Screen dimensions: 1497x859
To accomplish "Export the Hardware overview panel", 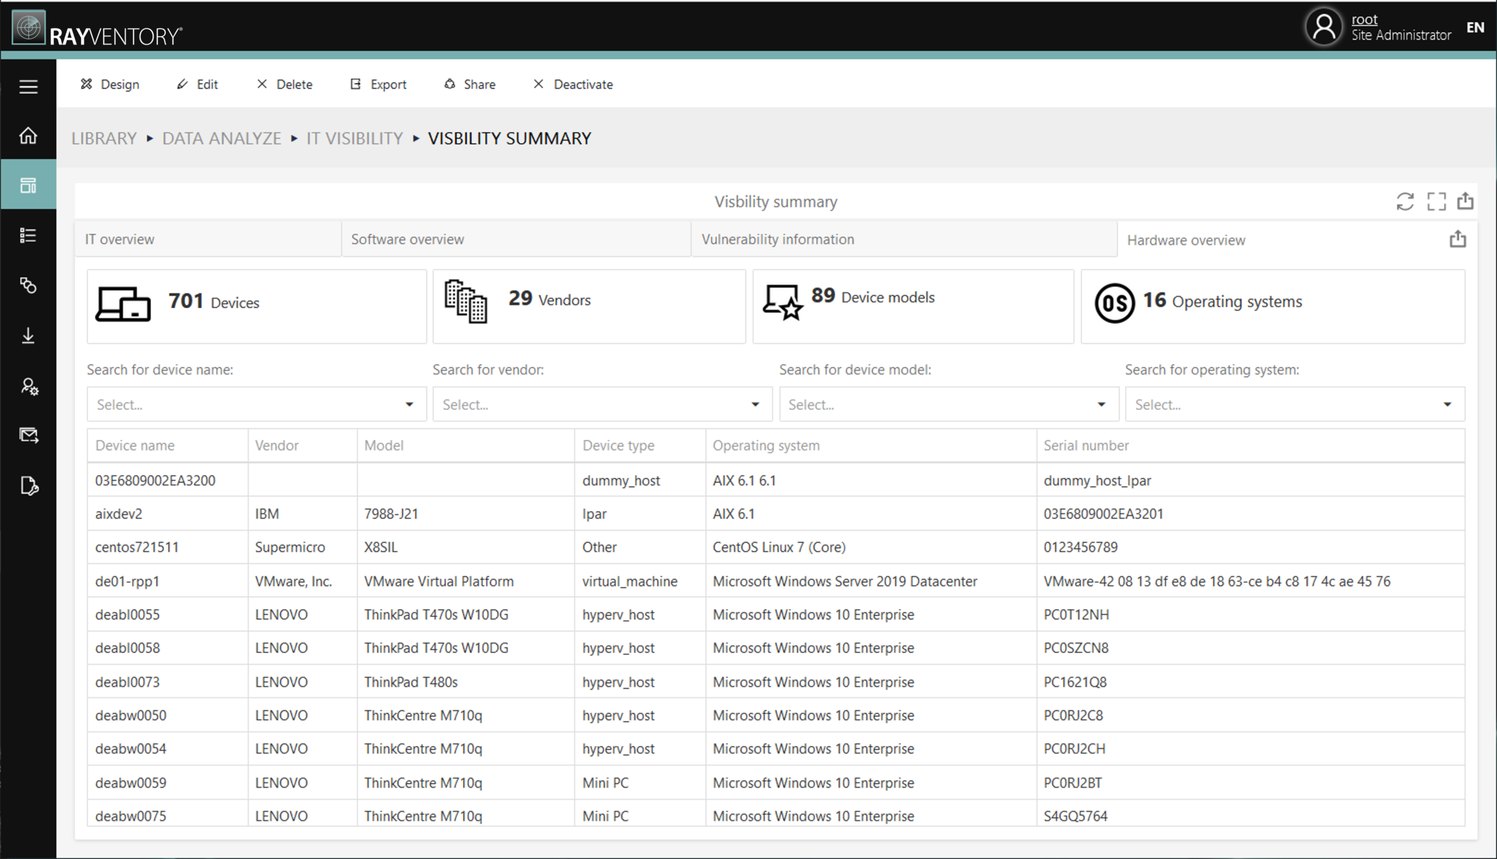I will pyautogui.click(x=1457, y=239).
